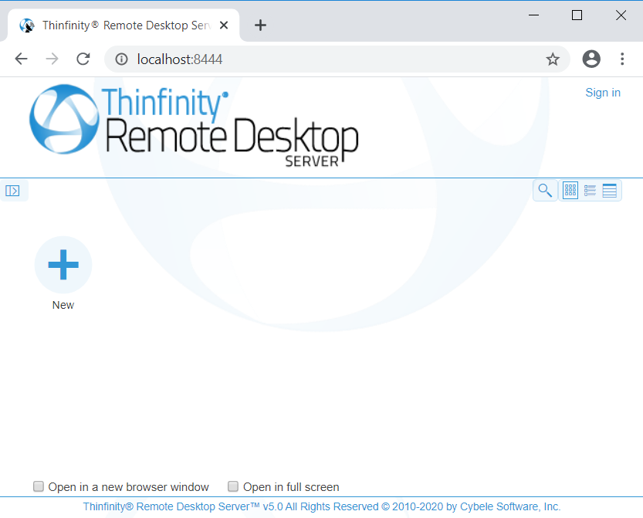Enable Open in full screen checkbox

(x=233, y=486)
